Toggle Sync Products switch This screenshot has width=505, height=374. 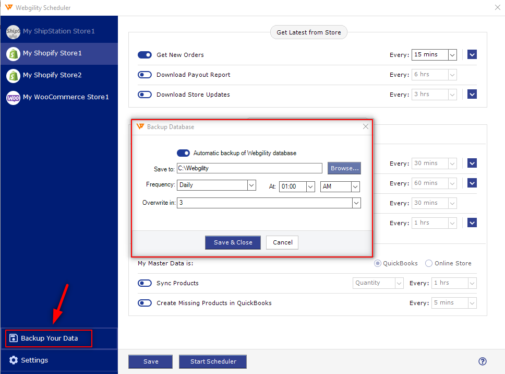145,283
